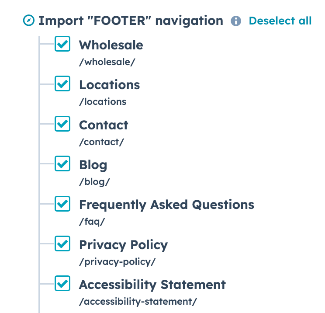Select the Frequently Asked Questions label

tap(166, 205)
